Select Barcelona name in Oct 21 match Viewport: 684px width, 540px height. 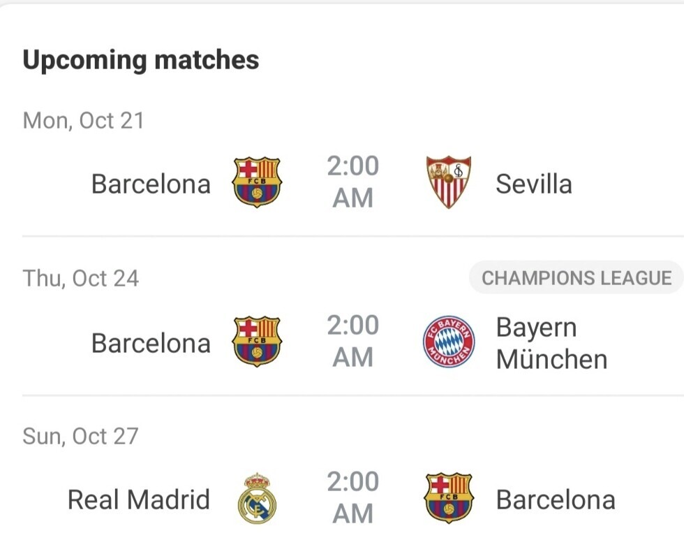tap(151, 184)
